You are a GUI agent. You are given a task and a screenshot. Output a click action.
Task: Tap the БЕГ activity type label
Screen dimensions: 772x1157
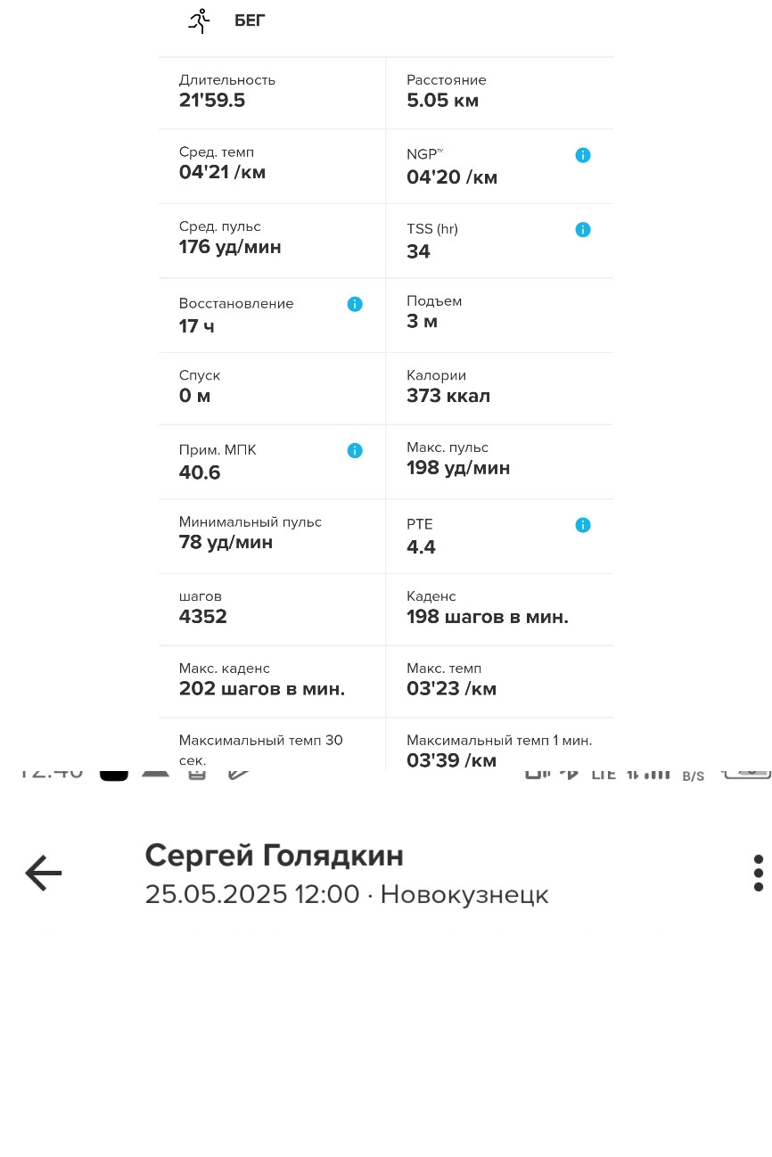(x=250, y=21)
